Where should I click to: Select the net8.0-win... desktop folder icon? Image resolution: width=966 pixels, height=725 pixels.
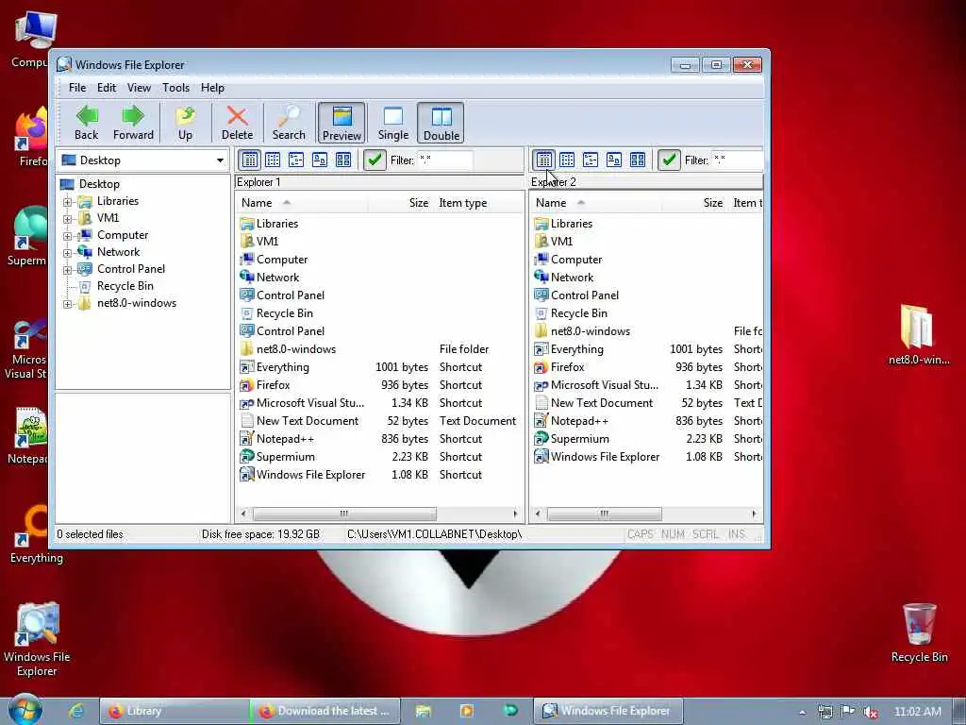[919, 335]
